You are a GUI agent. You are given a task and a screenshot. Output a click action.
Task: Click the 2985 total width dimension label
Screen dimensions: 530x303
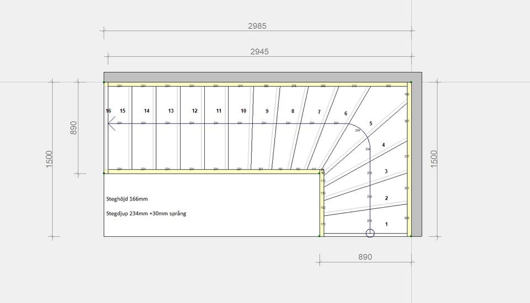257,26
